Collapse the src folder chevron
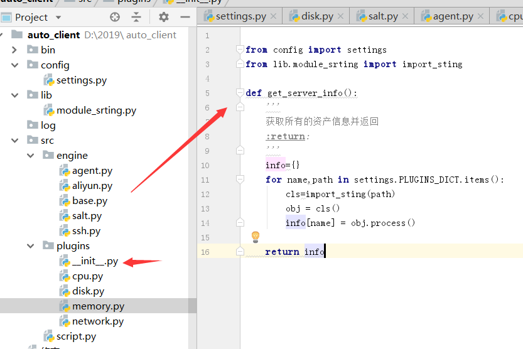Screen dimensions: 523x349 (x=14, y=141)
